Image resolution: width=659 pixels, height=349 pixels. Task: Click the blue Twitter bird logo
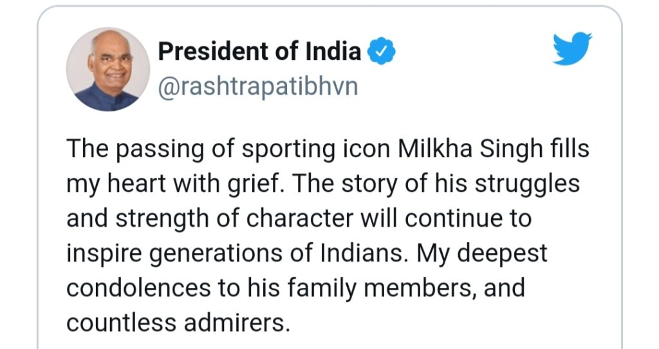572,48
